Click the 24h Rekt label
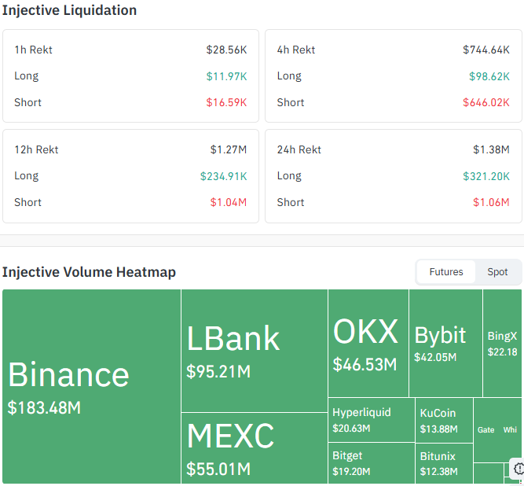The height and width of the screenshot is (486, 524). [299, 149]
